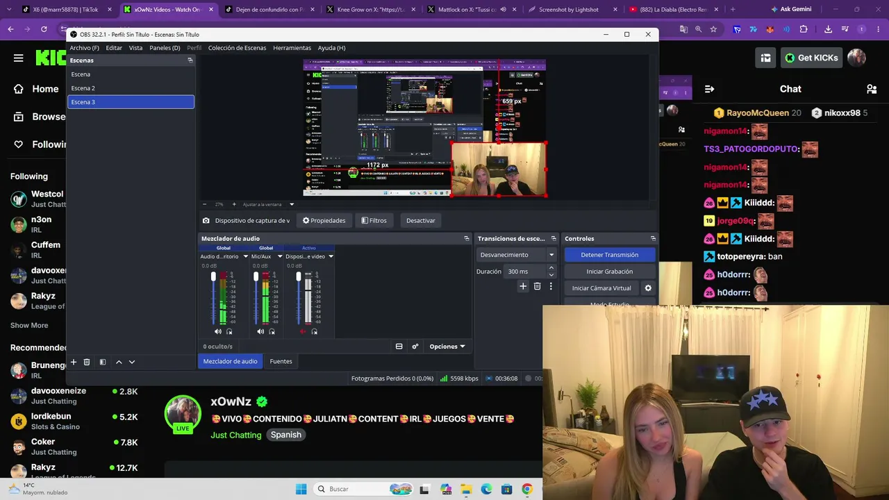Viewport: 889px width, 500px height.
Task: Move selected scene down
Action: pyautogui.click(x=132, y=362)
